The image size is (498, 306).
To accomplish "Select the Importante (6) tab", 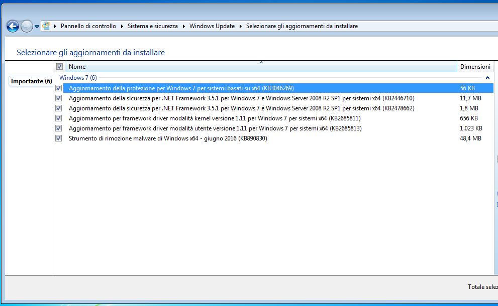I will pos(32,81).
